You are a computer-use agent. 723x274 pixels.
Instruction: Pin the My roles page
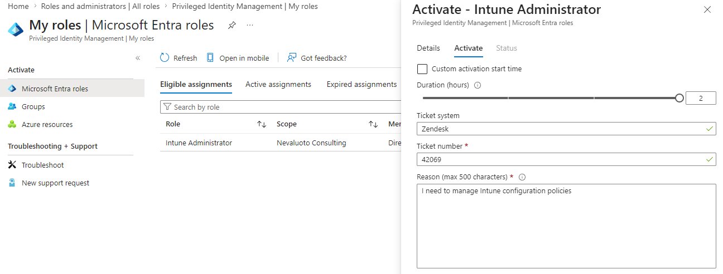point(232,26)
